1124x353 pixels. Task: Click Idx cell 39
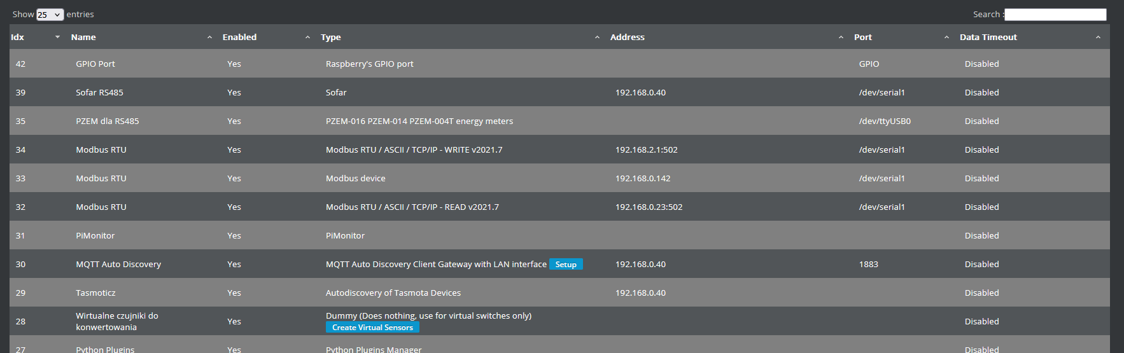point(20,92)
